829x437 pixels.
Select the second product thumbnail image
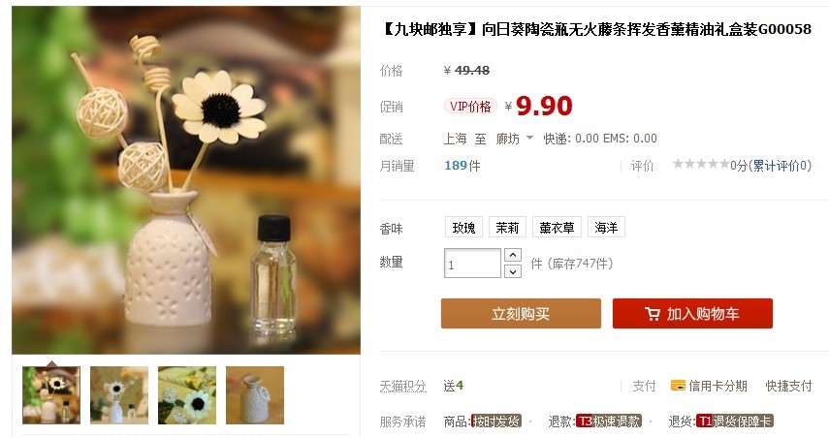[119, 395]
